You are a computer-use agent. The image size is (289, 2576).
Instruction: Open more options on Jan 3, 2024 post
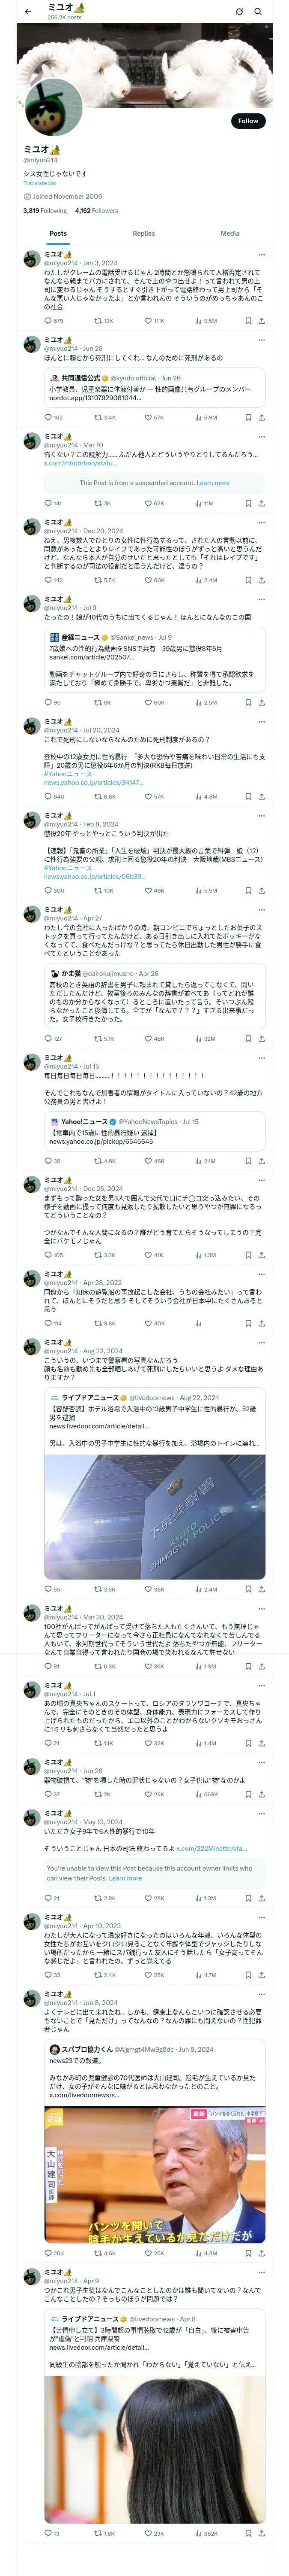261,255
